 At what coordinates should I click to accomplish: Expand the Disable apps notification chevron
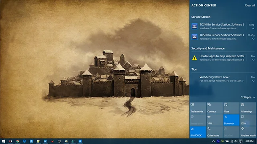pyautogui.click(x=253, y=60)
